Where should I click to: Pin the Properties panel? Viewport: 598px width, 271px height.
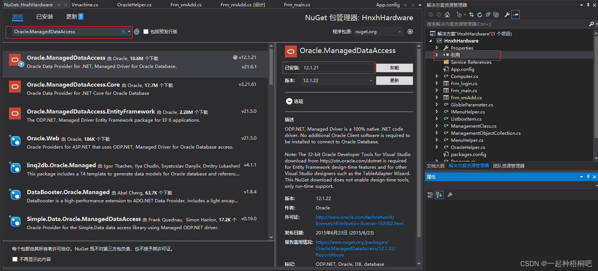pos(588,177)
